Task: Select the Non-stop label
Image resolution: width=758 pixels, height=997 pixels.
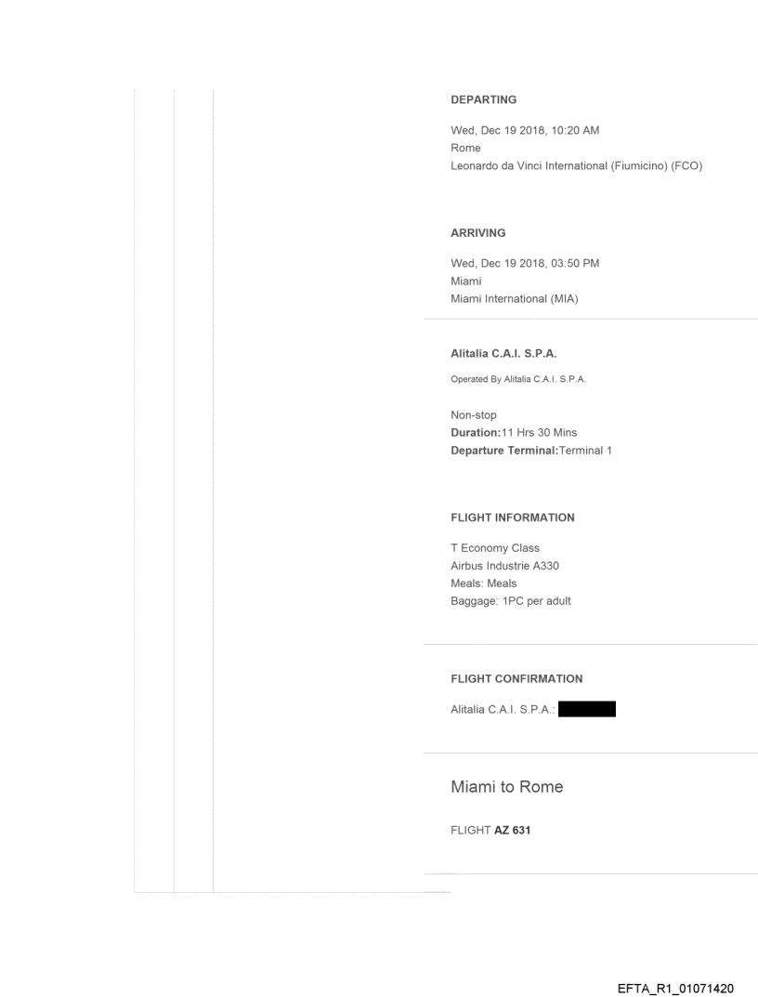Action: pos(474,417)
